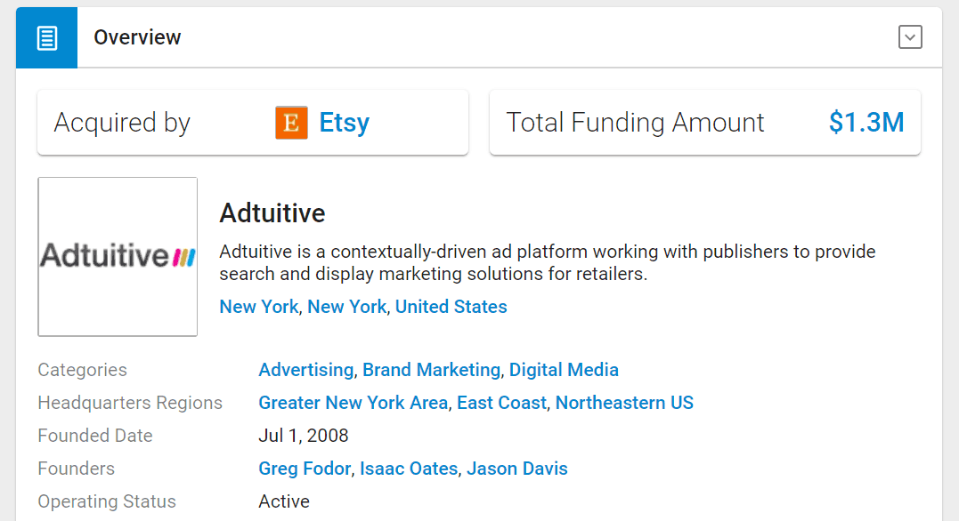Click the Adtuitive company logo thumbnail
The width and height of the screenshot is (959, 521).
pyautogui.click(x=118, y=257)
